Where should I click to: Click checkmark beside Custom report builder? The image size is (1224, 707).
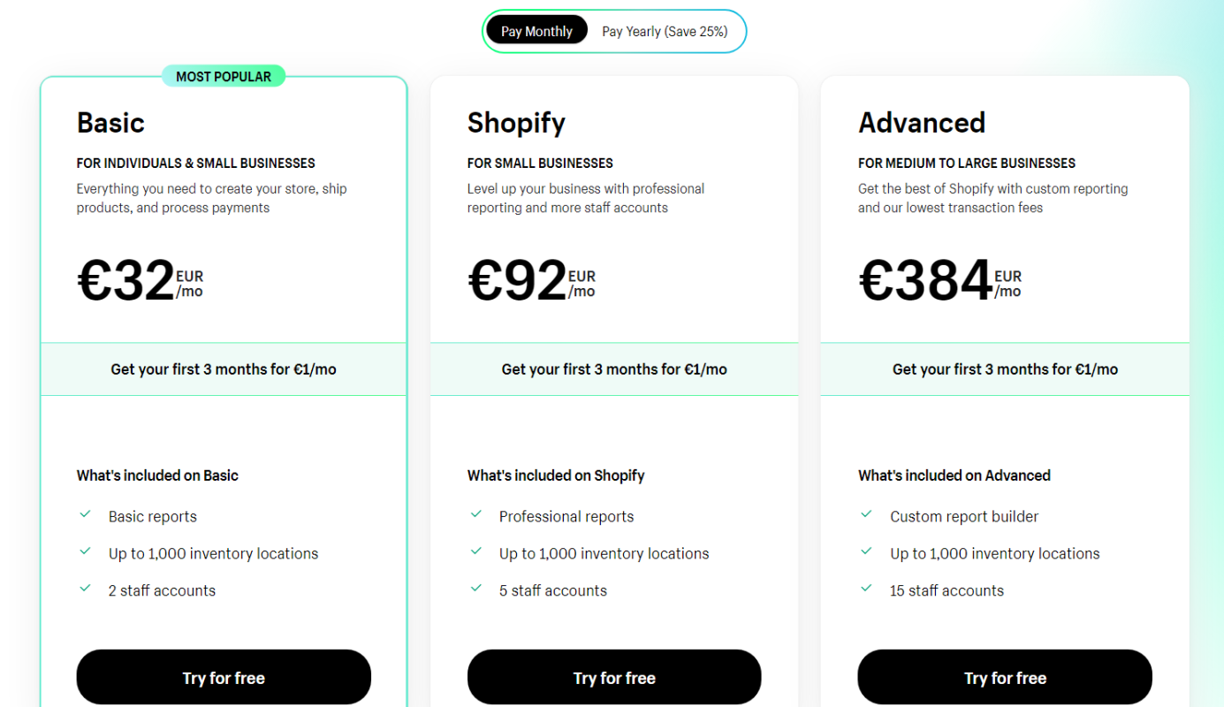point(867,514)
